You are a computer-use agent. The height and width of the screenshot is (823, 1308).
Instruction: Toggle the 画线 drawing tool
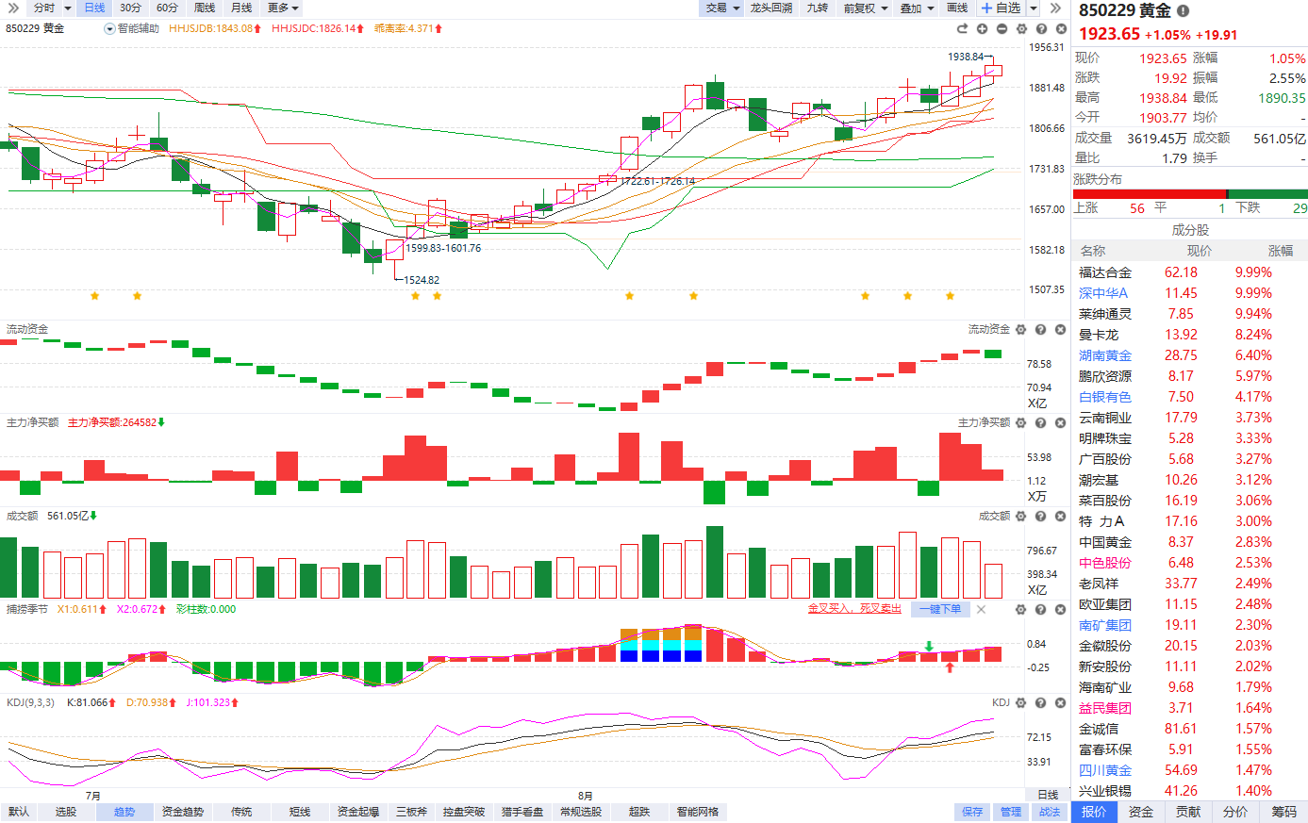pos(957,8)
